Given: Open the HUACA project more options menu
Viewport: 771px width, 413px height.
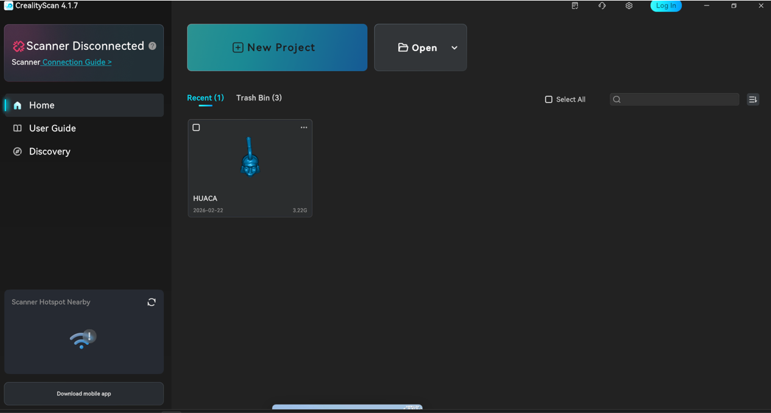Looking at the screenshot, I should point(304,127).
